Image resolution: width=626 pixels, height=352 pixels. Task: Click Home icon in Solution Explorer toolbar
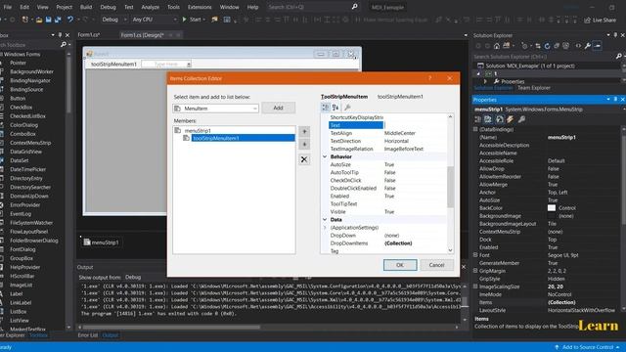coord(497,46)
